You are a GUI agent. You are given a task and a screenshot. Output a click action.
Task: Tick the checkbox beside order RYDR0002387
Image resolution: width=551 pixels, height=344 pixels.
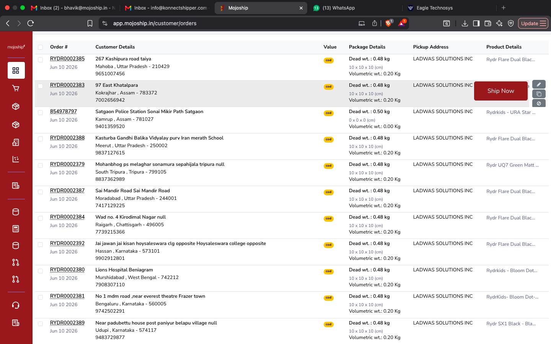[x=41, y=191]
